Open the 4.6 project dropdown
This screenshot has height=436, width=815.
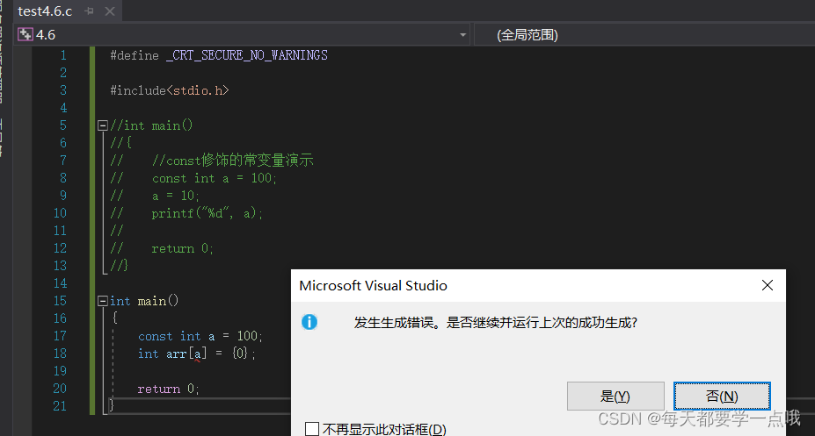tap(462, 35)
